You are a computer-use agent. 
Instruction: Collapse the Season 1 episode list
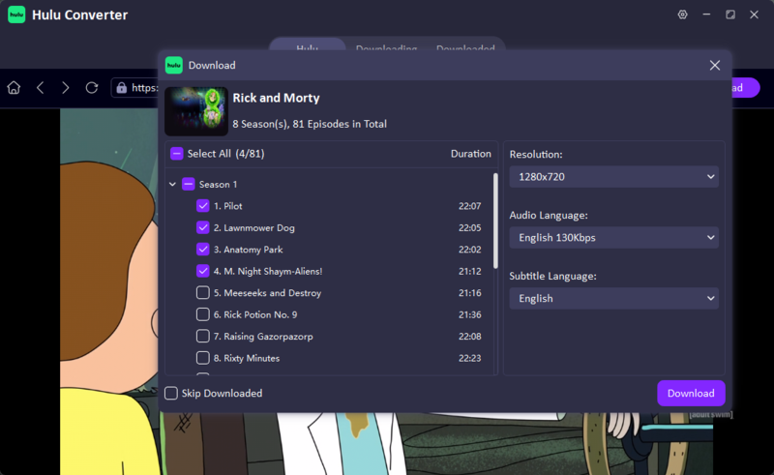coord(172,184)
